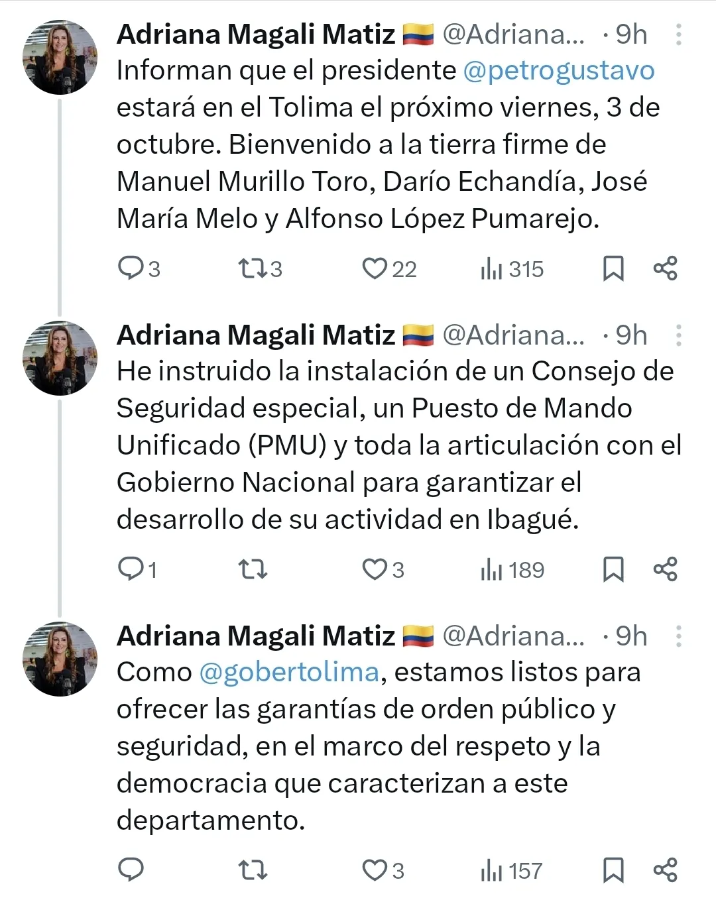Retweet the tweet mentioning @petrogustavo
The image size is (716, 900).
(252, 268)
